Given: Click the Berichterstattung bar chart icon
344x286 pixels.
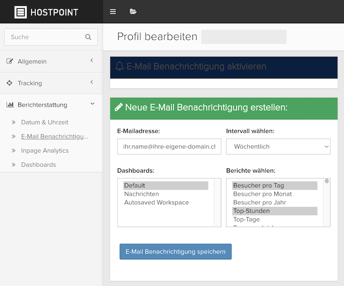Looking at the screenshot, I should tap(10, 104).
